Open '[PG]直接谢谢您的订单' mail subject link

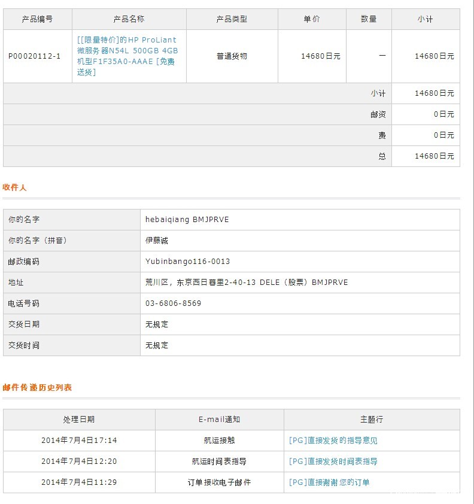tap(329, 482)
